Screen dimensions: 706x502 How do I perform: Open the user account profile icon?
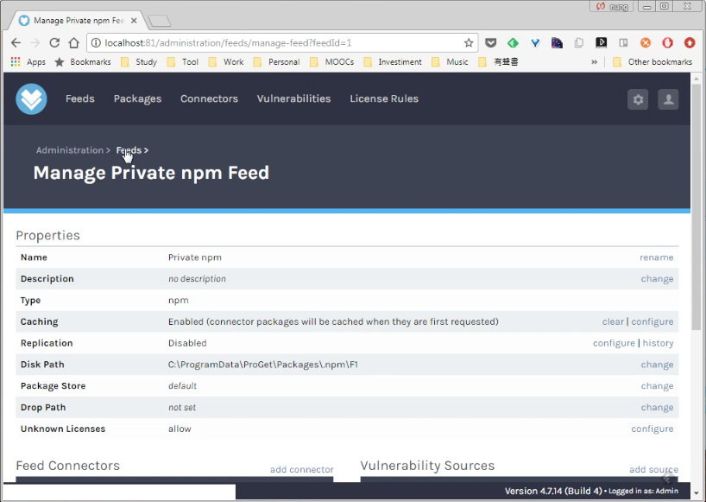[x=668, y=99]
